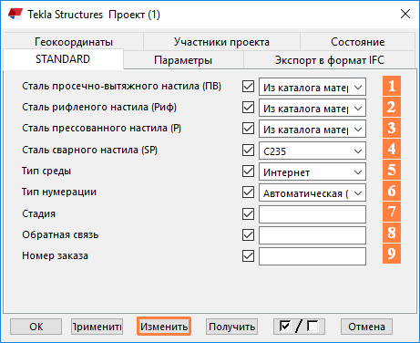The image size is (420, 343).
Task: Open the Геокоординаты tab
Action: pos(74,41)
